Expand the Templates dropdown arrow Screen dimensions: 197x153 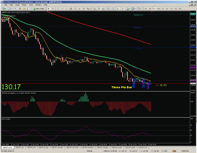tap(140, 9)
